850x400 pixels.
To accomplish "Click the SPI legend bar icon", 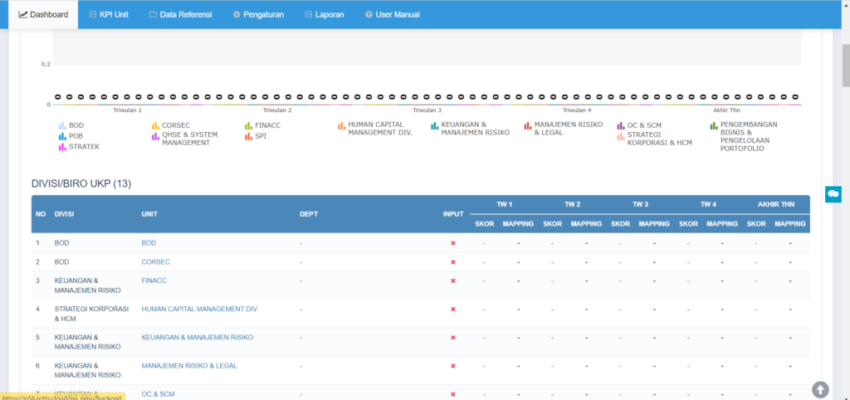I will 248,136.
